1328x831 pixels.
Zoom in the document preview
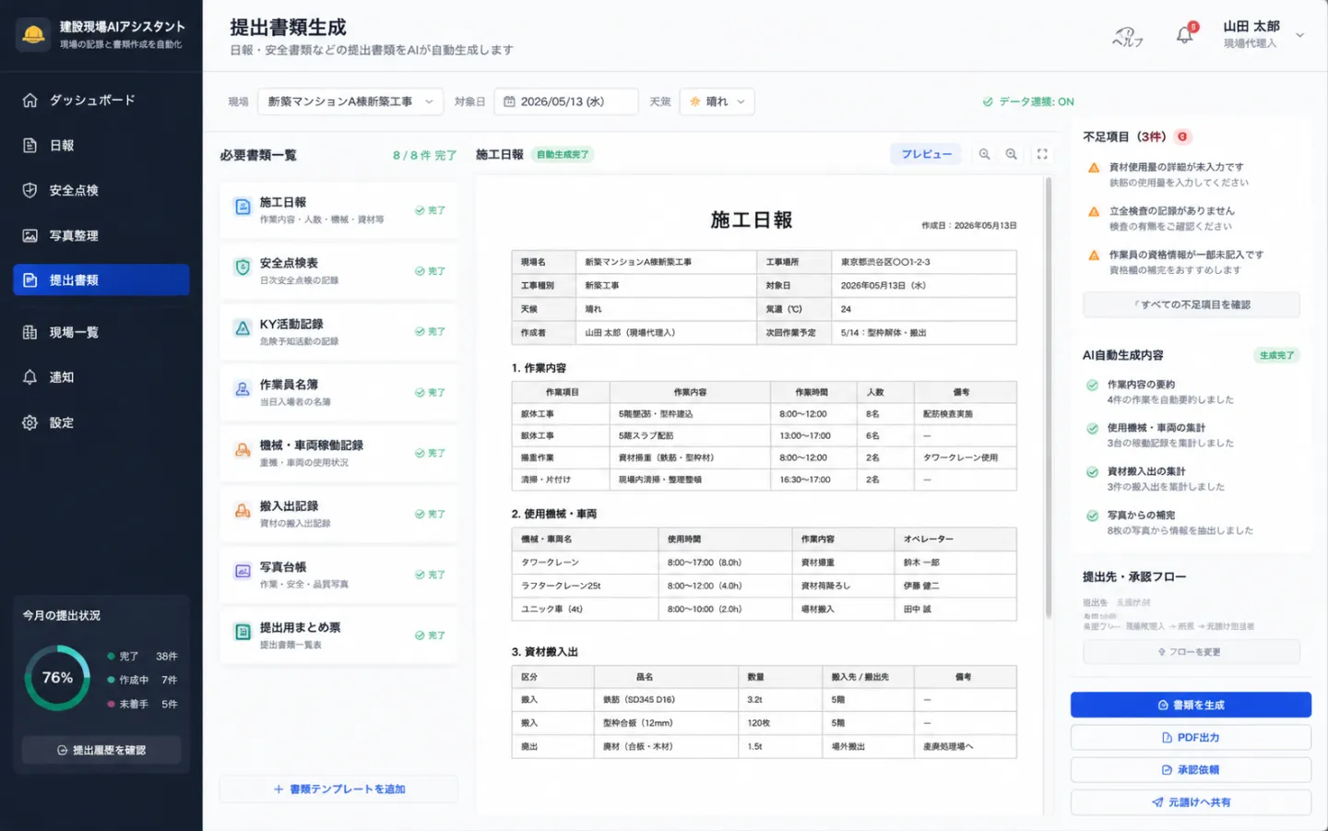click(1012, 154)
